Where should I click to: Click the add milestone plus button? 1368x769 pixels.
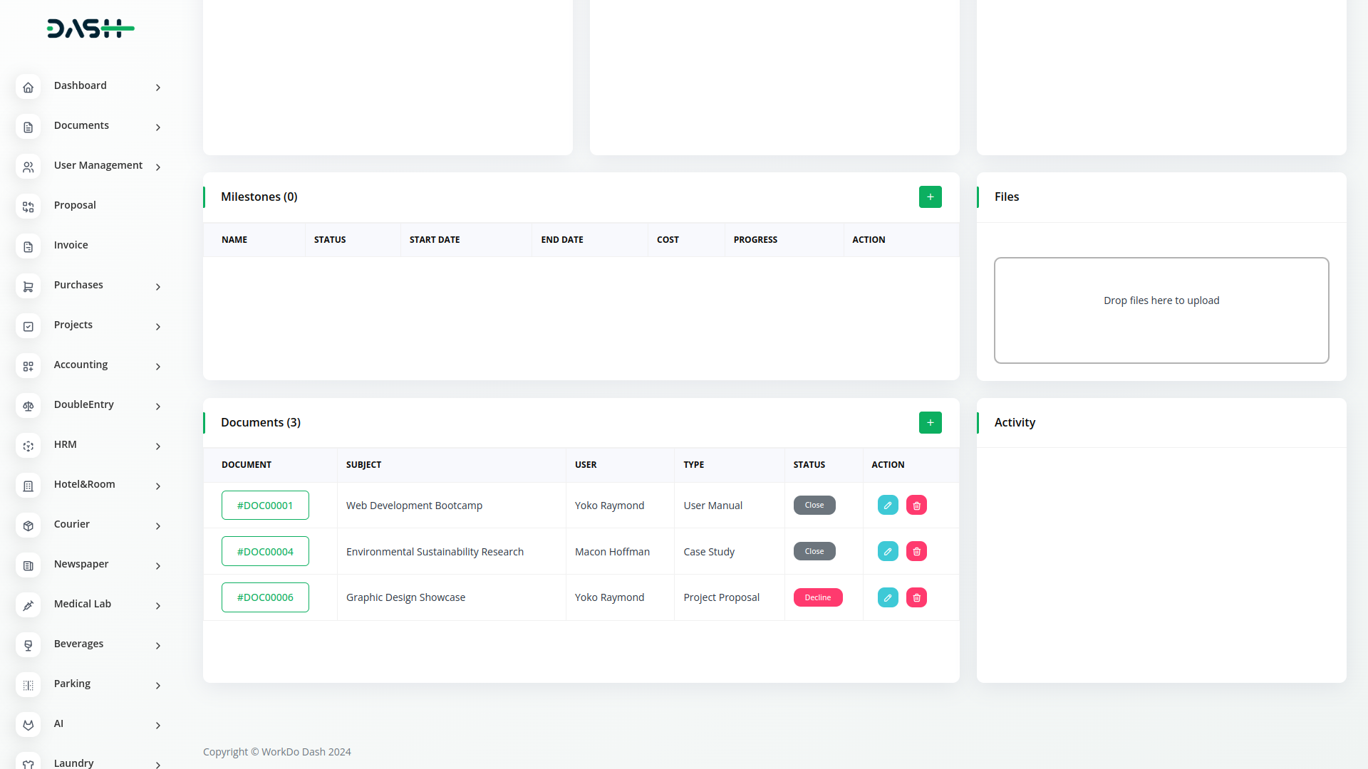tap(930, 197)
